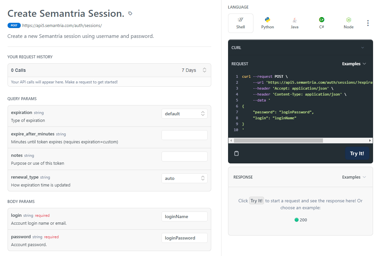Click the horizontal code scrollbar thumb

278,141
